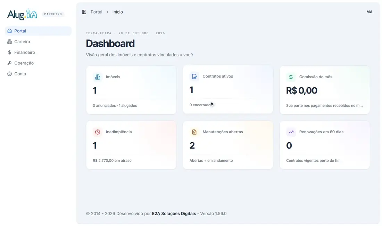Image resolution: width=382 pixels, height=226 pixels.
Task: Open the Comissão do mês card
Action: pyautogui.click(x=324, y=90)
